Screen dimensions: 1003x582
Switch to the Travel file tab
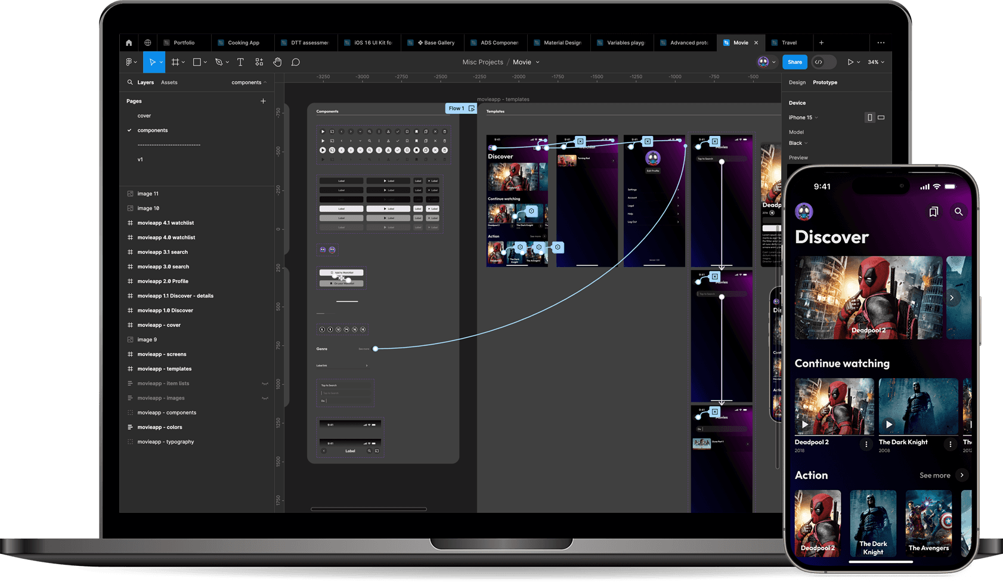click(x=790, y=43)
